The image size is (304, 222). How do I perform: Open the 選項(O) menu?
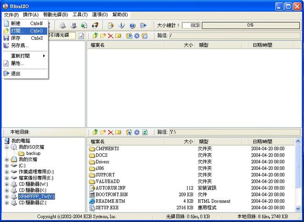[100, 15]
